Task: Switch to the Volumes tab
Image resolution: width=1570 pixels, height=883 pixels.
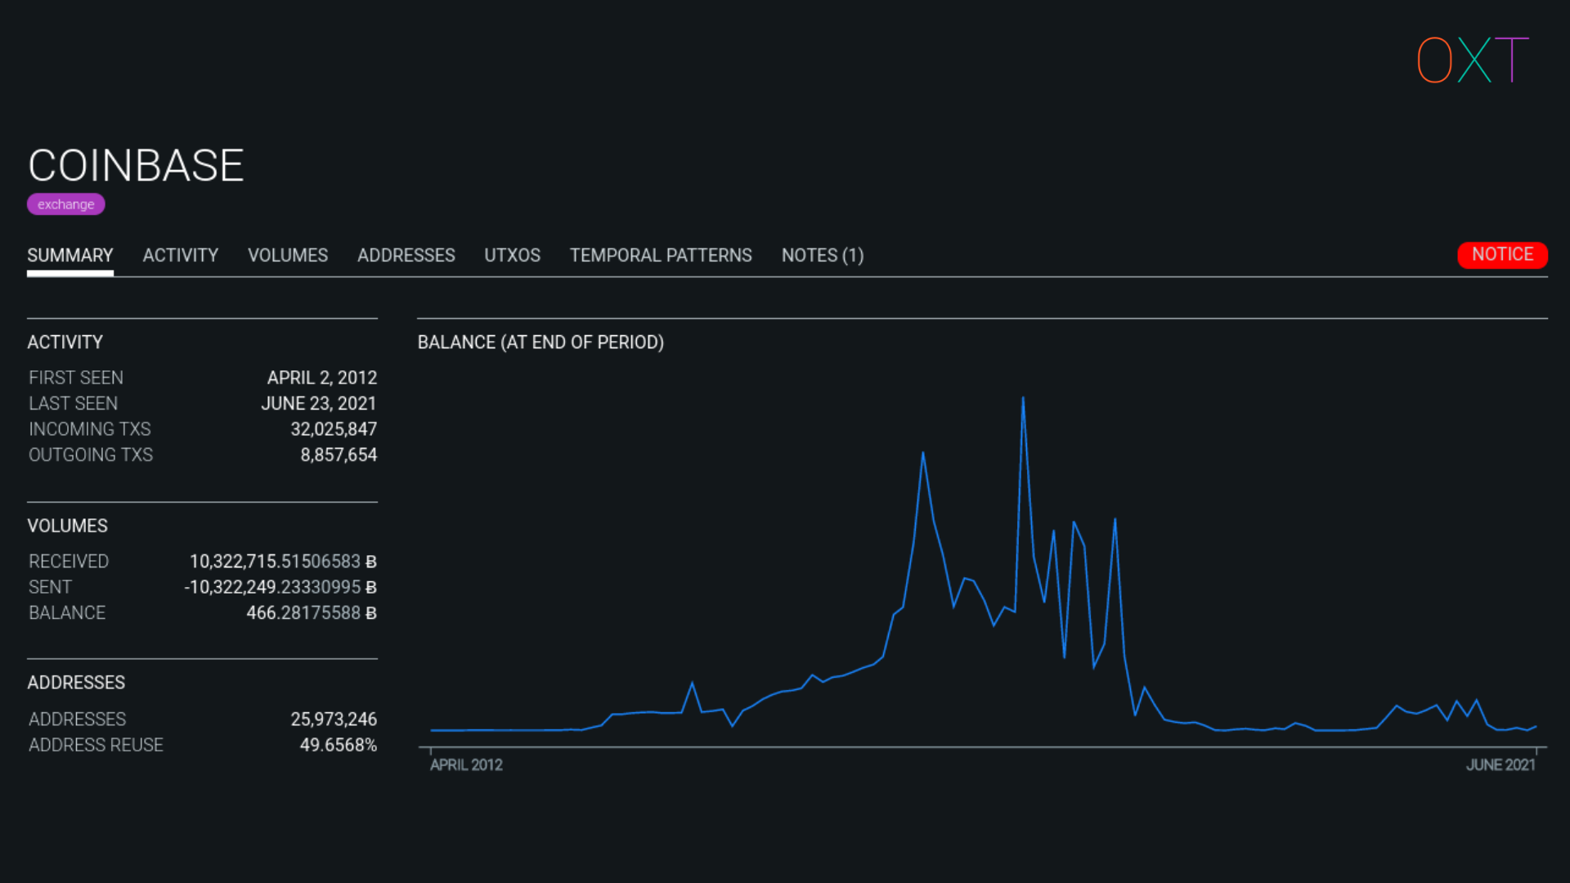Action: tap(287, 255)
